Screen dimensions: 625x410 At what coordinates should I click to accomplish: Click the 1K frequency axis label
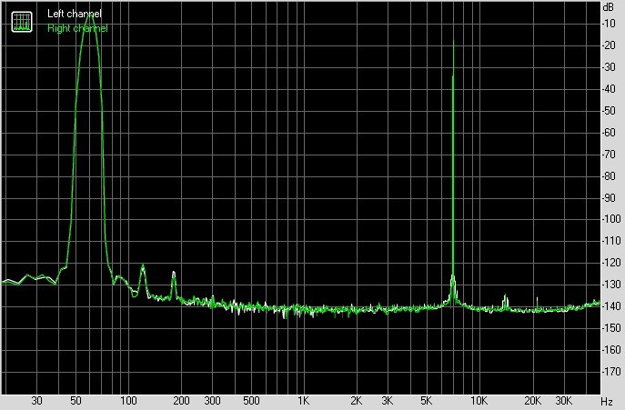tap(304, 401)
